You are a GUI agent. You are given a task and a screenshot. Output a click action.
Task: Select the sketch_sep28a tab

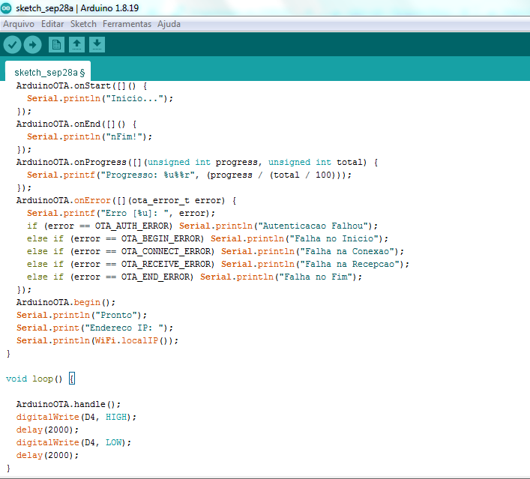pyautogui.click(x=49, y=72)
